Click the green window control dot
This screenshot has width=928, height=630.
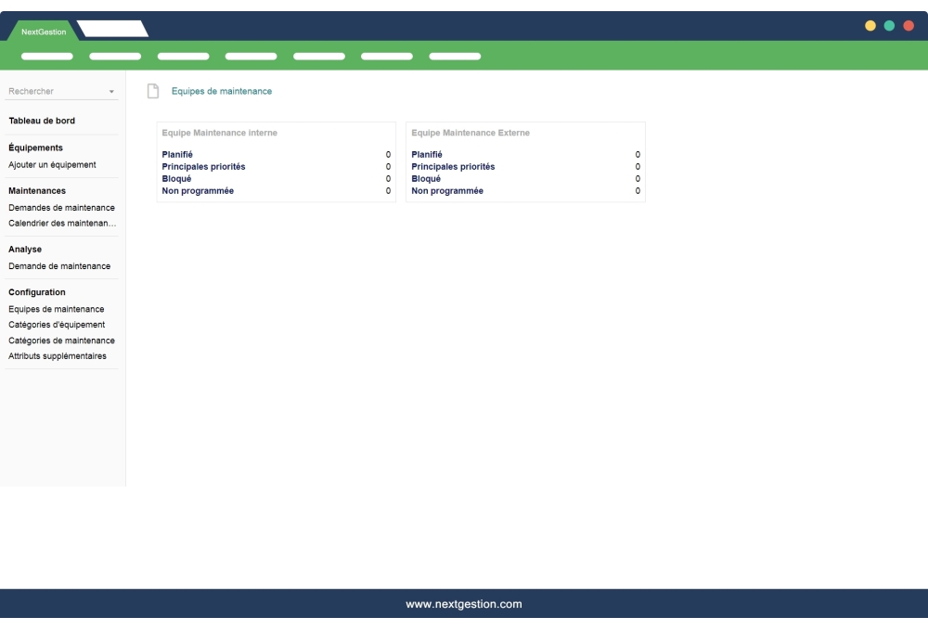tap(889, 26)
